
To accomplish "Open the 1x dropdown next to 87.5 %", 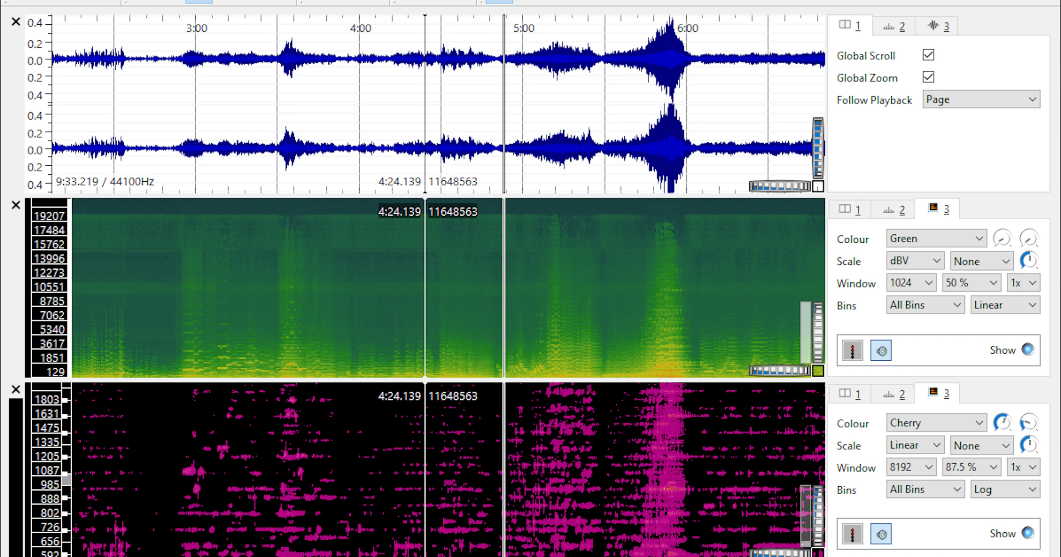I will pyautogui.click(x=1023, y=467).
